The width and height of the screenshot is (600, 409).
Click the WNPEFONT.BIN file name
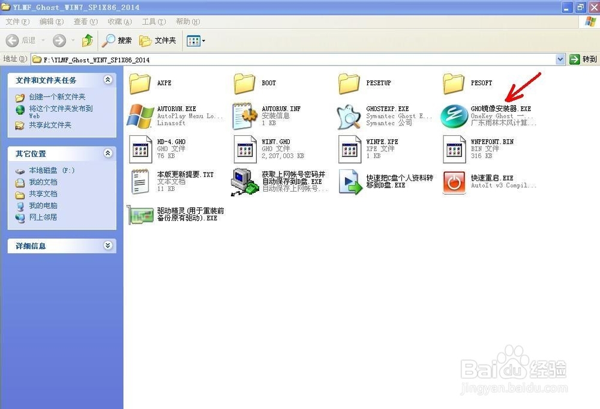click(492, 142)
